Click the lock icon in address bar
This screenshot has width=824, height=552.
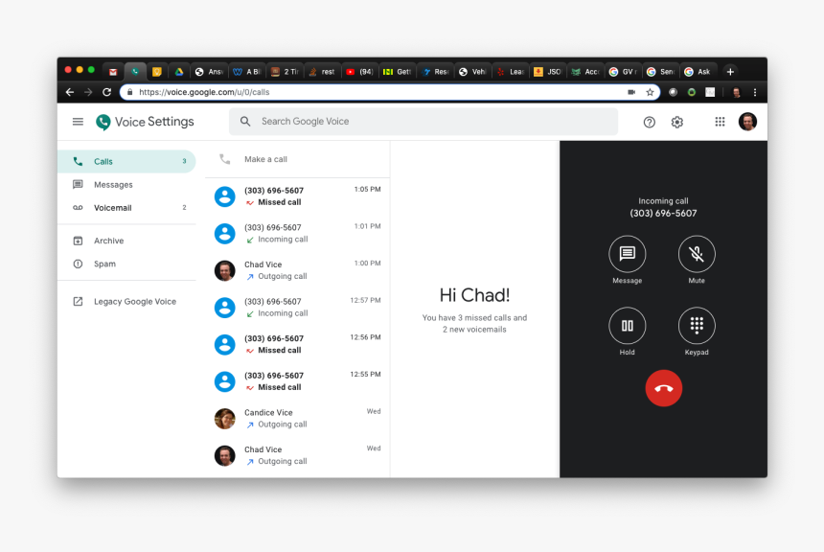[x=129, y=92]
